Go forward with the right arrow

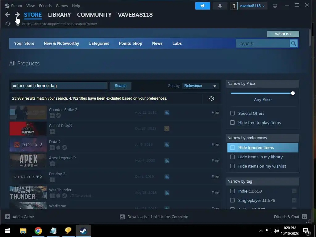[17, 15]
